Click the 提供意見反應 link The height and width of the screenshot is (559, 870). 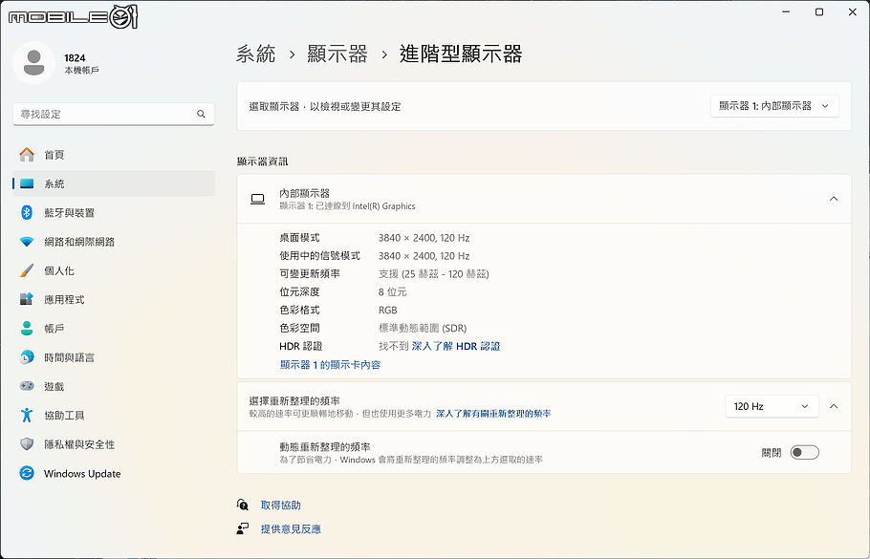click(x=291, y=529)
